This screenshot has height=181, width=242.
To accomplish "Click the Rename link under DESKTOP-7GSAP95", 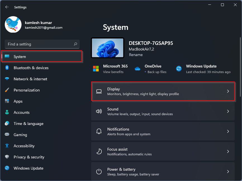I will click(136, 55).
